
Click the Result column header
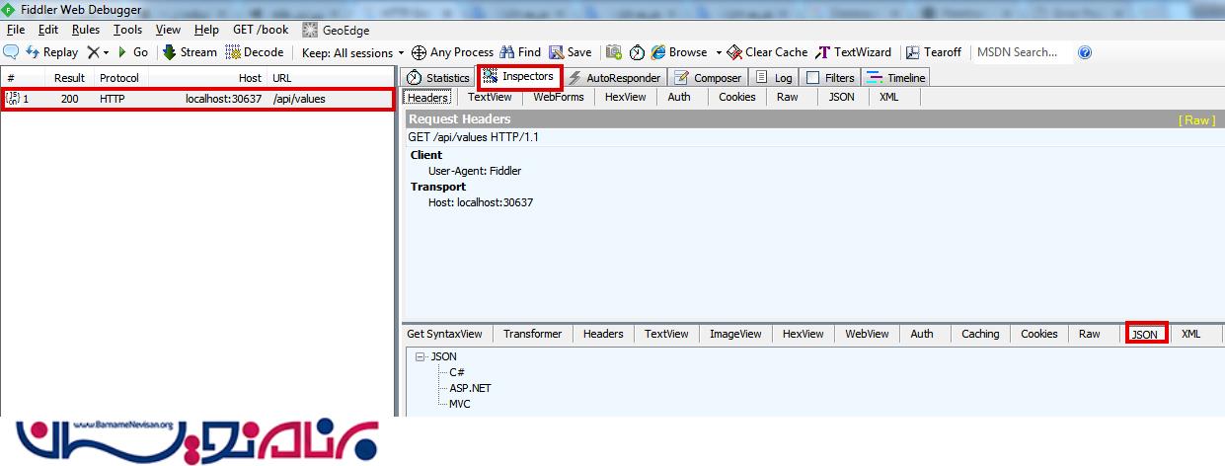(69, 78)
